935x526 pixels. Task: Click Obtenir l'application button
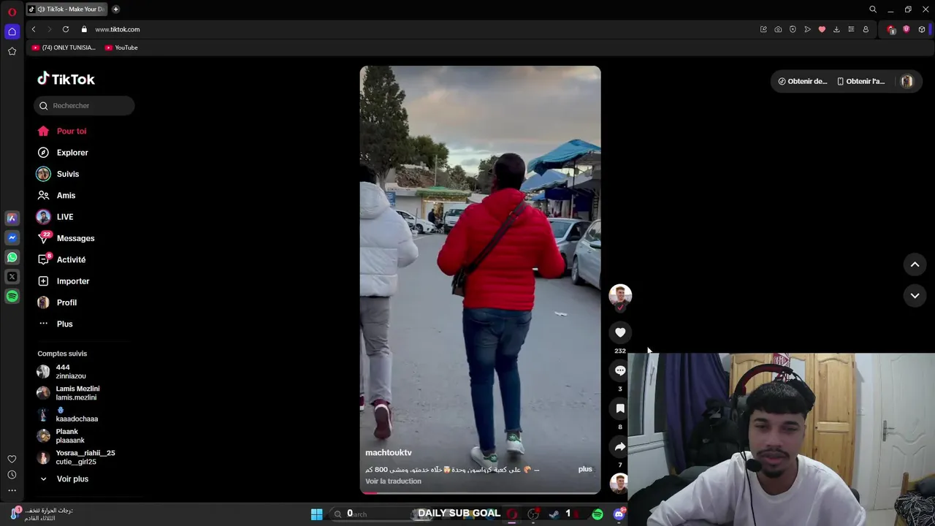(861, 81)
